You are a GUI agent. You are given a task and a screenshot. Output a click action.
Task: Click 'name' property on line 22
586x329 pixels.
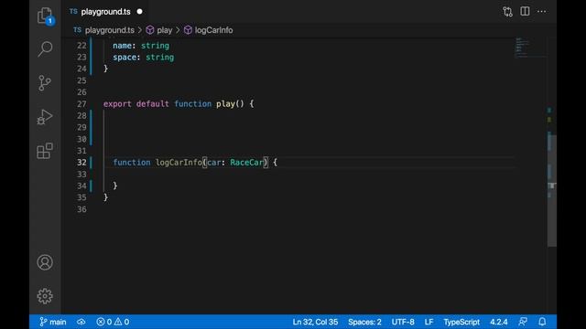122,46
